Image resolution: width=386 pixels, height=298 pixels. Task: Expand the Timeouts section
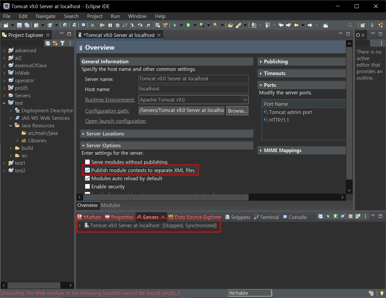[x=261, y=73]
